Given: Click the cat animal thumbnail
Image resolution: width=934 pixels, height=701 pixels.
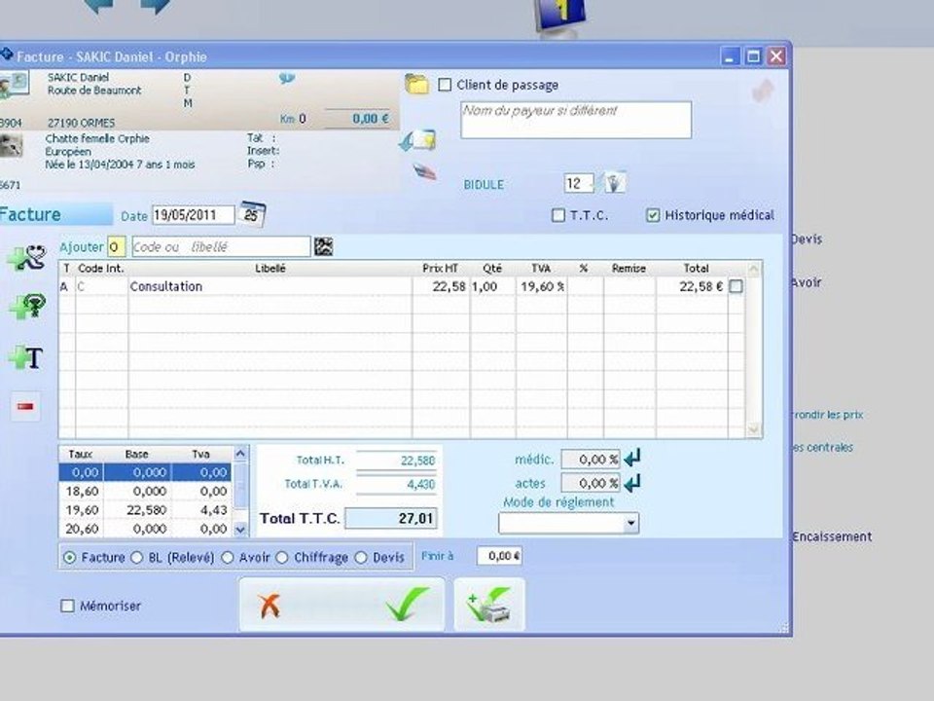Looking at the screenshot, I should coord(11,146).
